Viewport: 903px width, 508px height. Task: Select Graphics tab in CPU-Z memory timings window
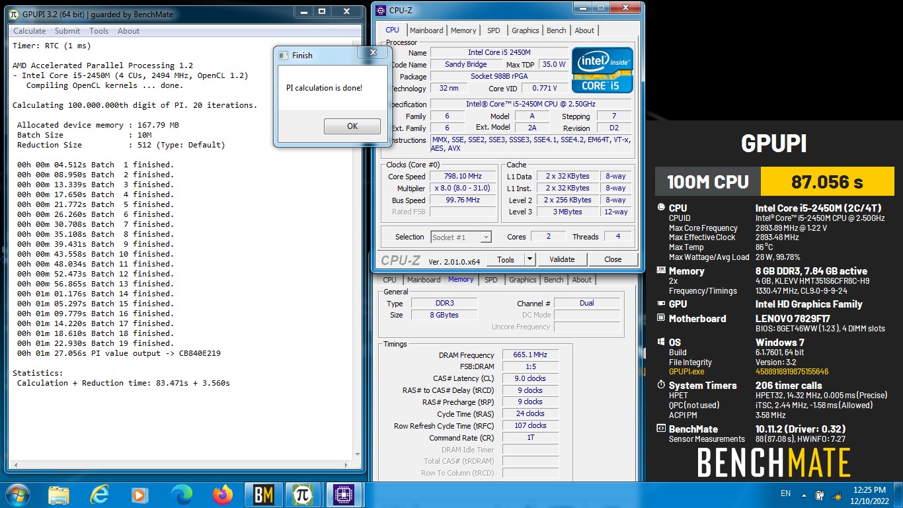523,280
